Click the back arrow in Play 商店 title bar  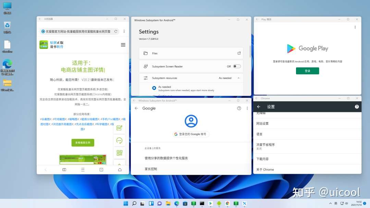tap(257, 19)
